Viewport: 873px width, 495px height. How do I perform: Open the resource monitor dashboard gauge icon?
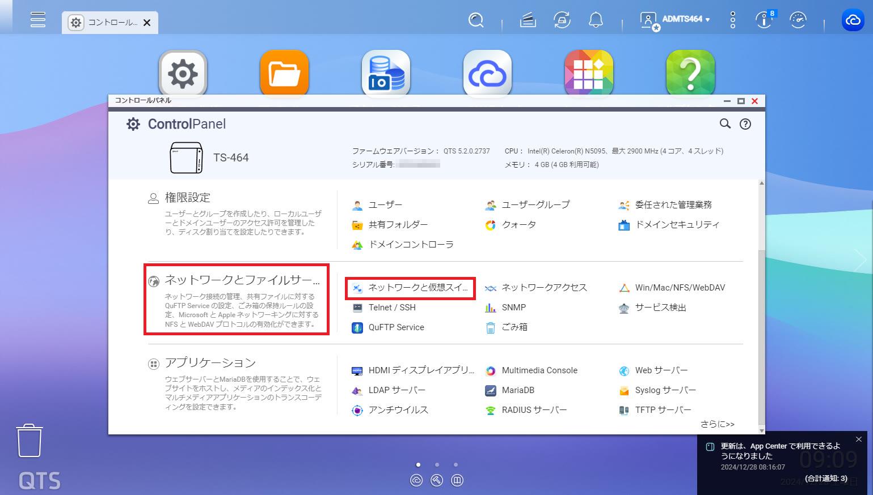tap(798, 20)
